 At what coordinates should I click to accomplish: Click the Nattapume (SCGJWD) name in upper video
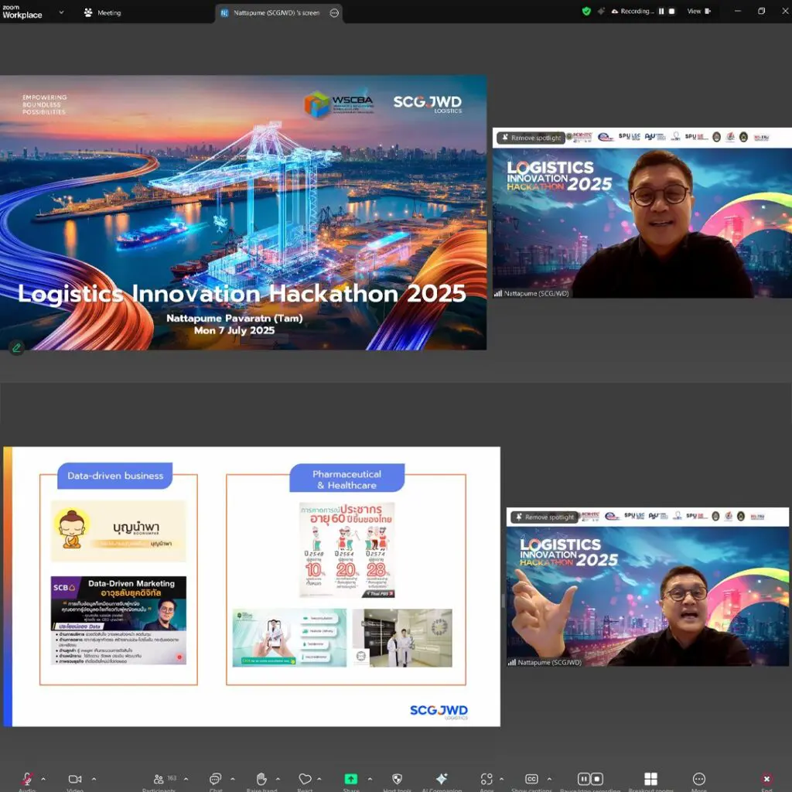(x=537, y=293)
